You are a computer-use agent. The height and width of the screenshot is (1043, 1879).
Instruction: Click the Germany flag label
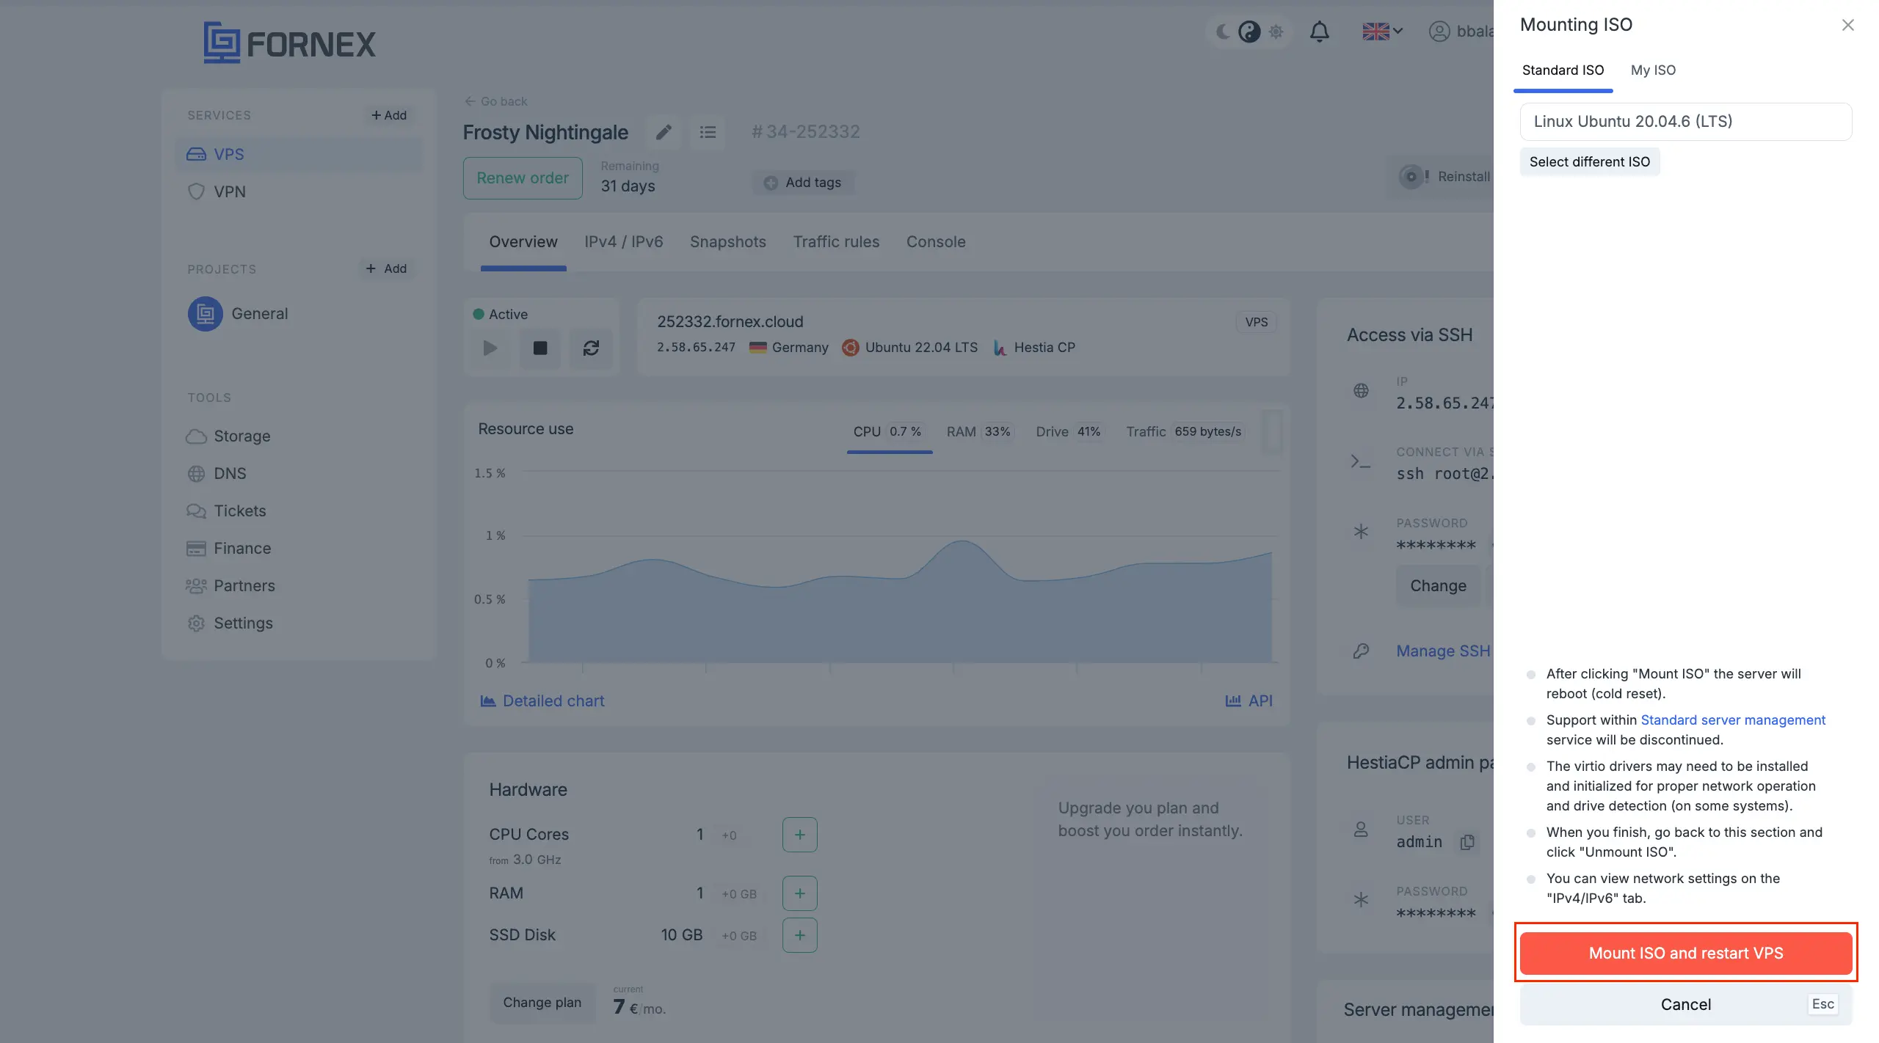click(x=789, y=348)
